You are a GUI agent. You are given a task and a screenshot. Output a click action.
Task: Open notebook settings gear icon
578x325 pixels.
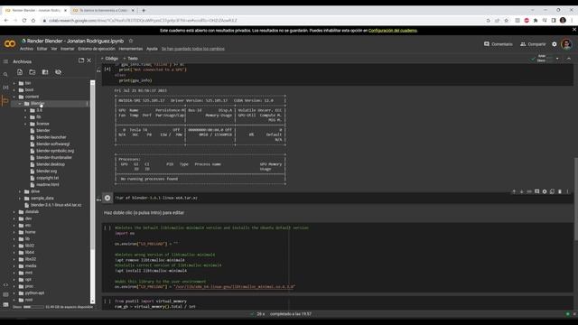pyautogui.click(x=555, y=44)
